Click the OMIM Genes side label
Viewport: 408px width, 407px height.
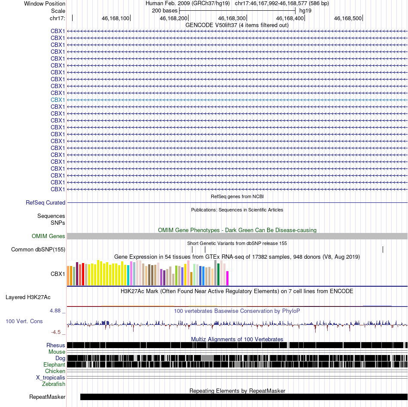(x=48, y=236)
